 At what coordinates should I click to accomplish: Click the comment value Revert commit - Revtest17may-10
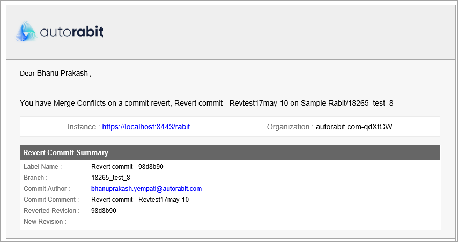click(x=140, y=200)
